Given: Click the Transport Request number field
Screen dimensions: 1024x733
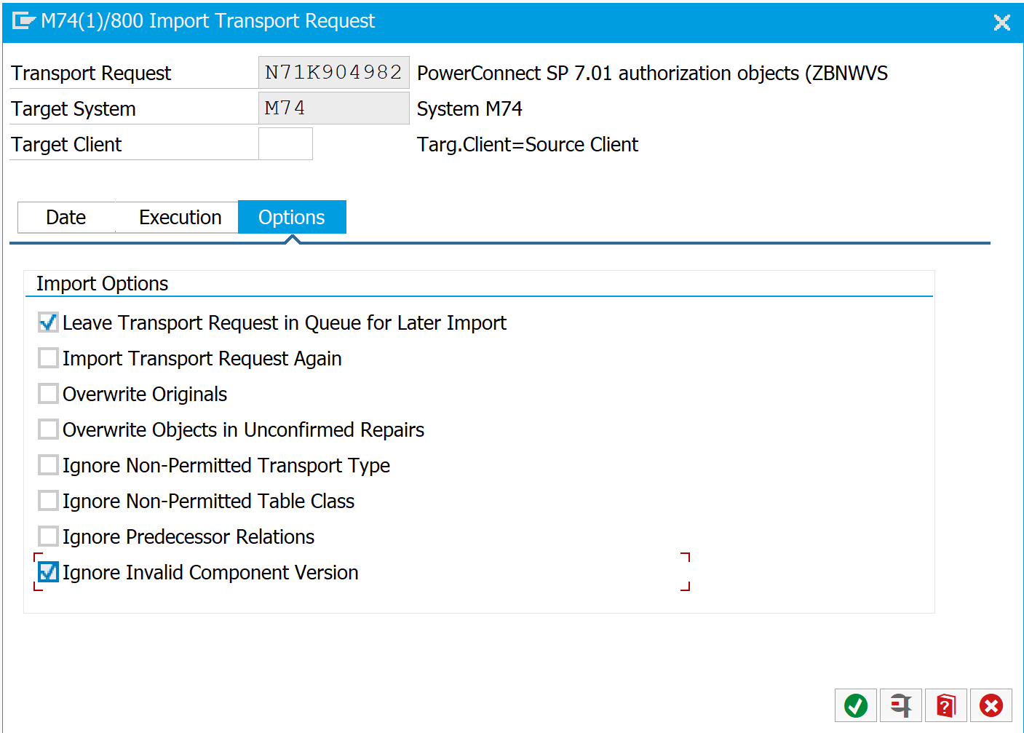Looking at the screenshot, I should click(333, 73).
